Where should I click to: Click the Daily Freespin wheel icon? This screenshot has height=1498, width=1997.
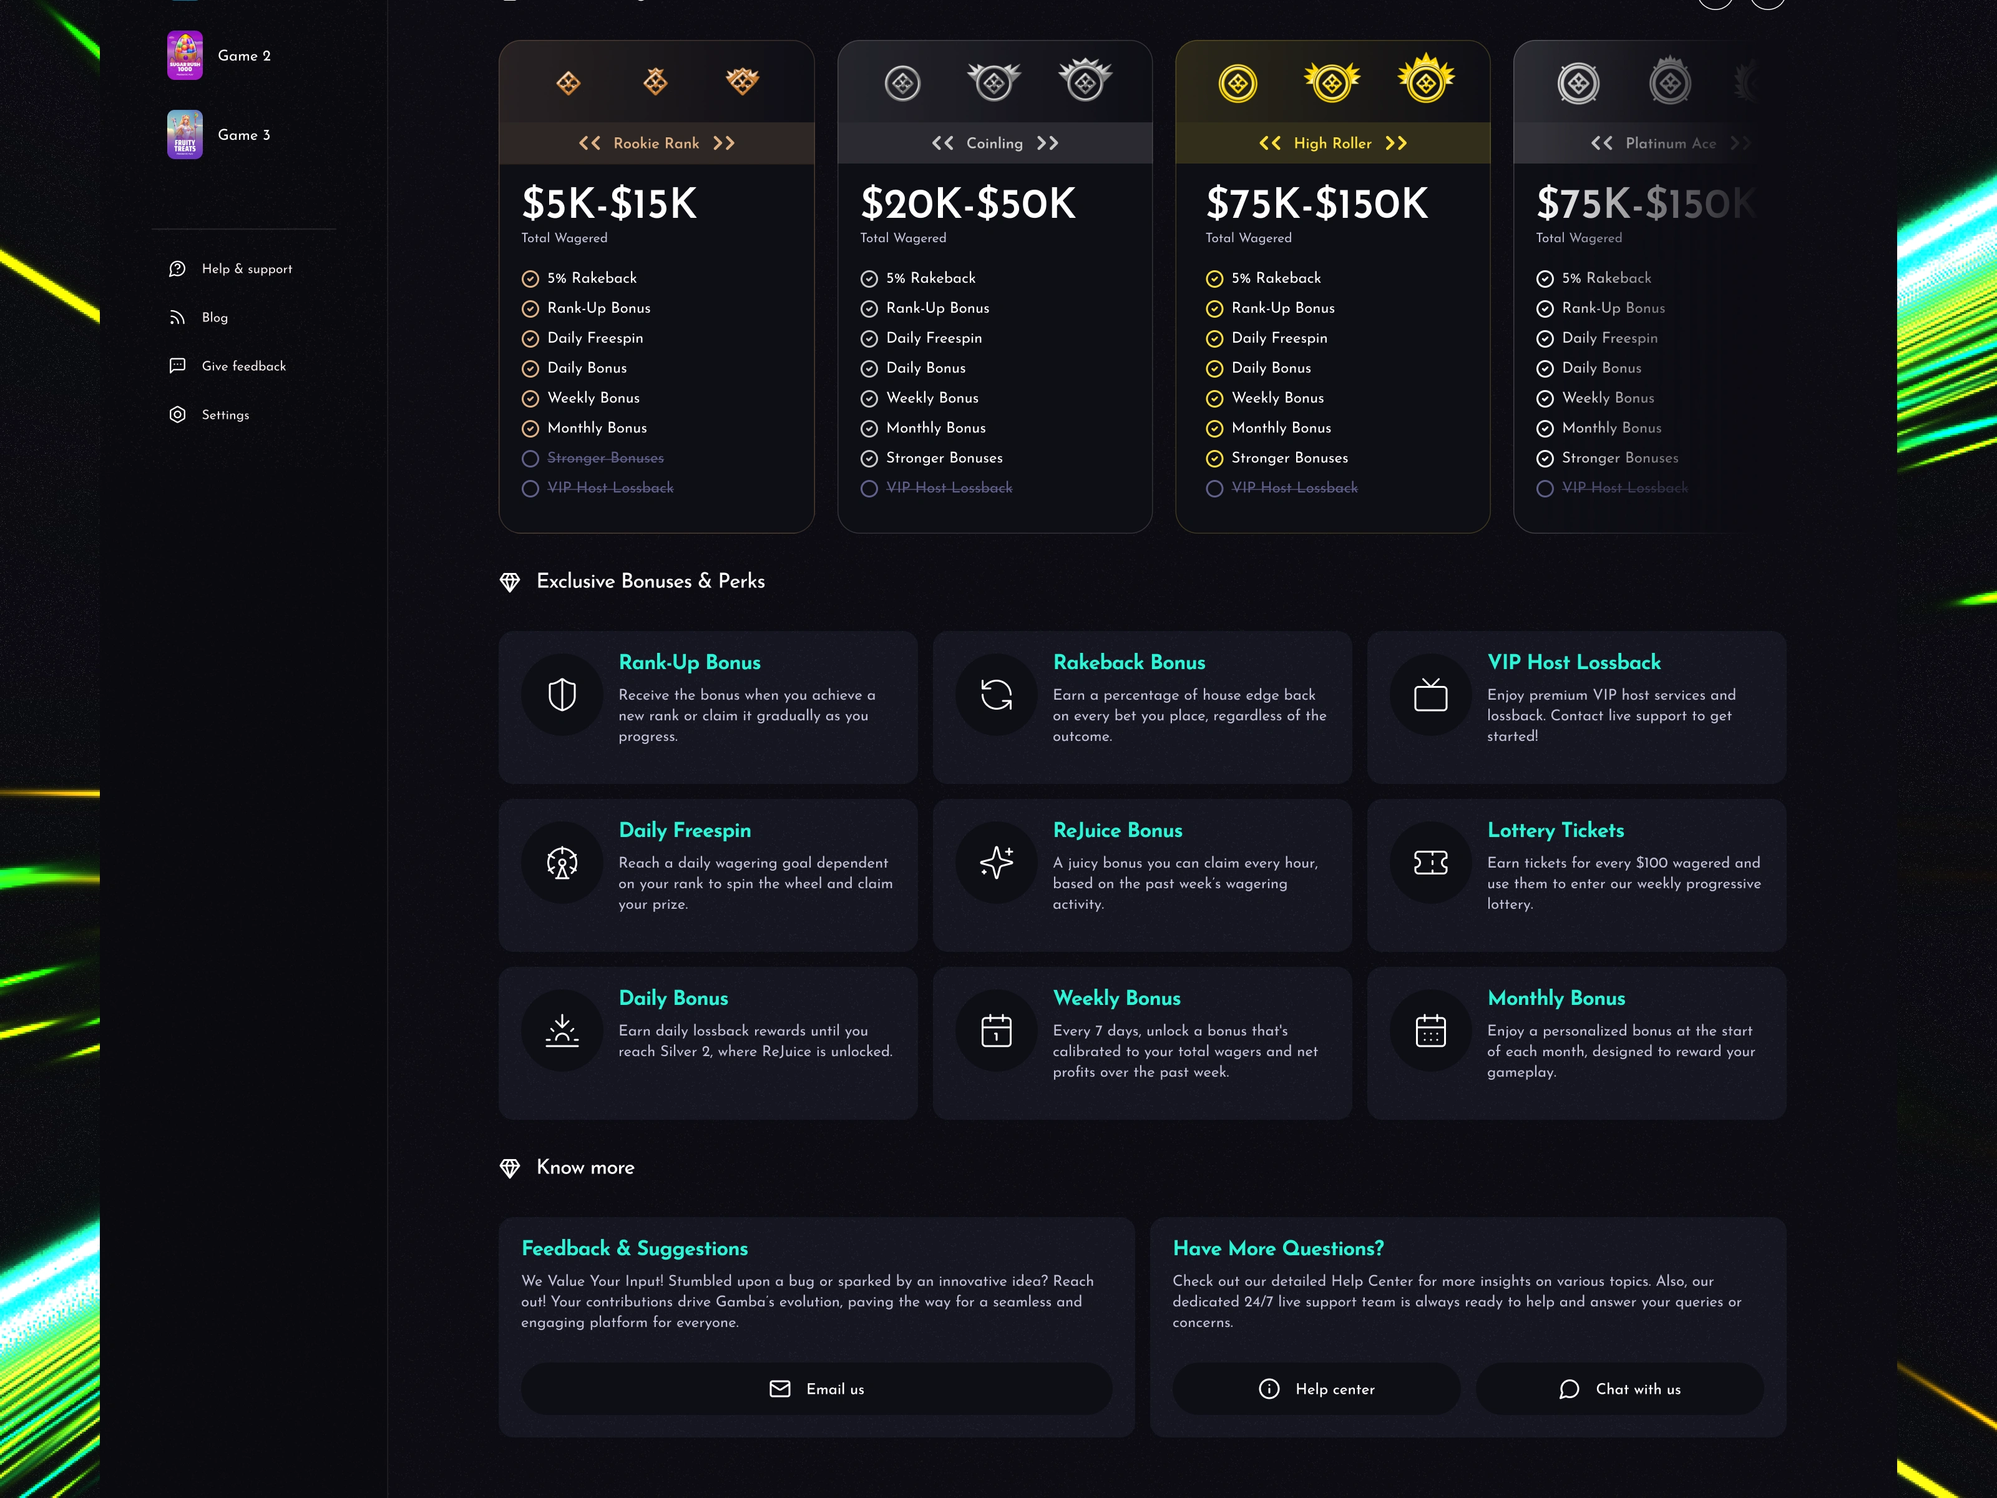point(562,863)
